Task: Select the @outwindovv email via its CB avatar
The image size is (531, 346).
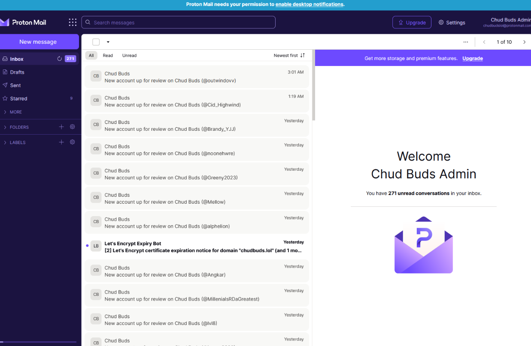Action: point(96,76)
